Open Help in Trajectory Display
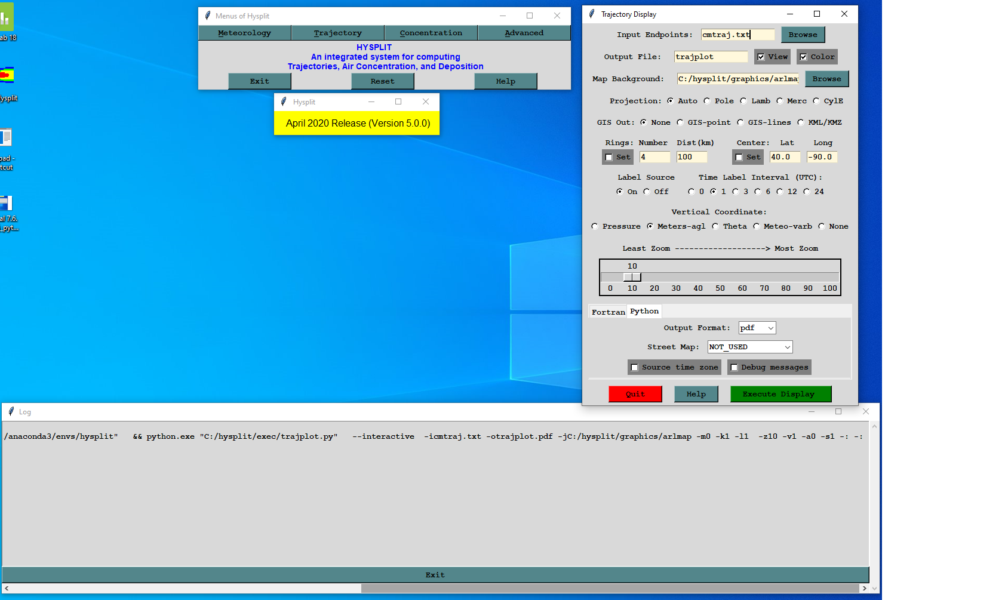Viewport: 1008px width, 600px height. [x=696, y=394]
